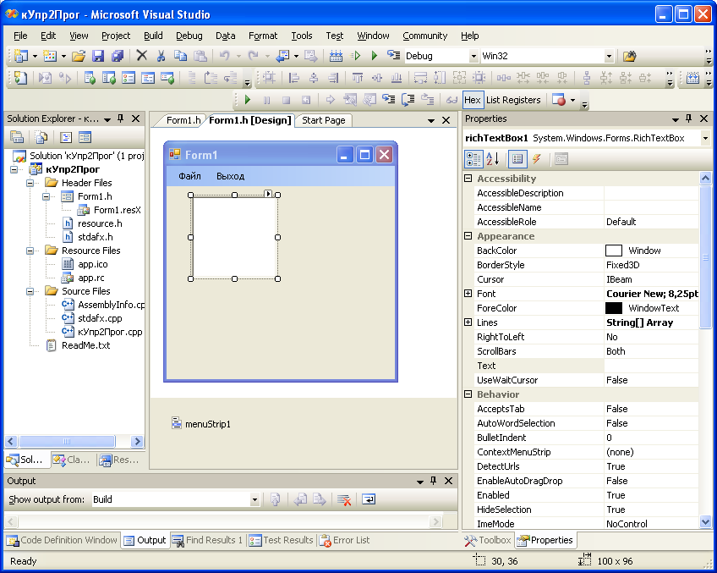Collapse the Appearance property category

coord(468,236)
